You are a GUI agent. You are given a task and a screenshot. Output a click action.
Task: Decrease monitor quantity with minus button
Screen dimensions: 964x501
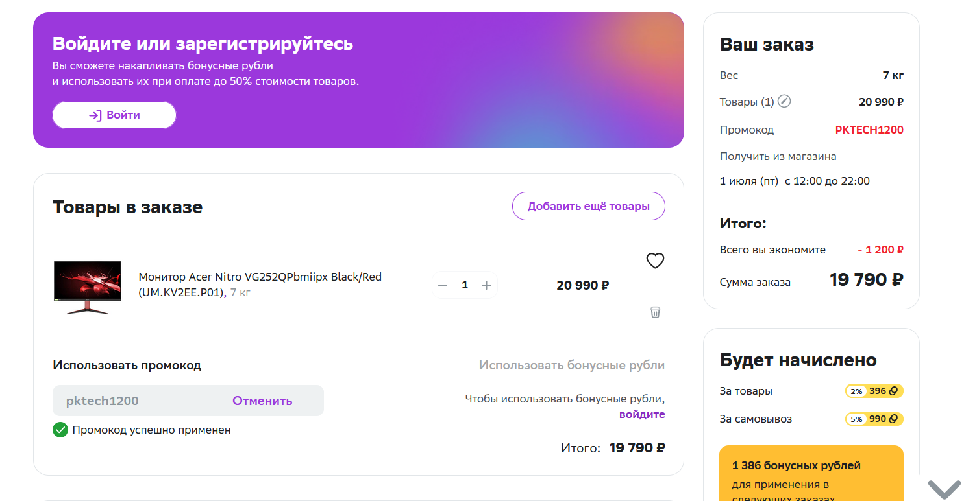click(x=443, y=285)
